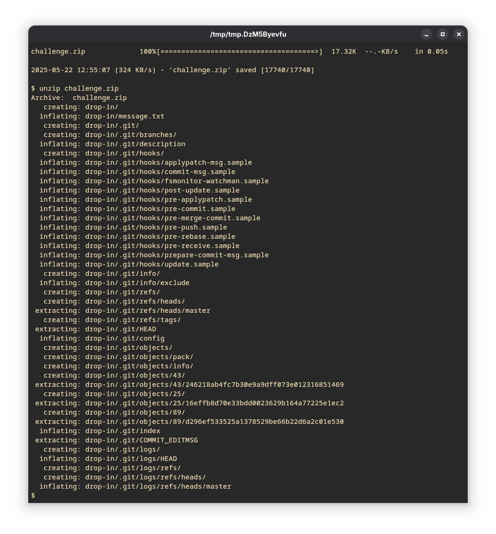Close the terminal window
This screenshot has height=534, width=496.
[x=458, y=34]
